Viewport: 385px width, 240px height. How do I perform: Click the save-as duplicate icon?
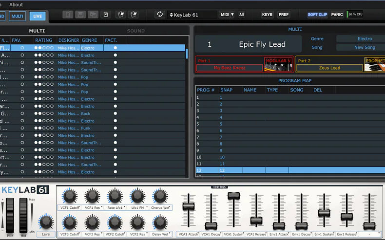tap(93, 15)
